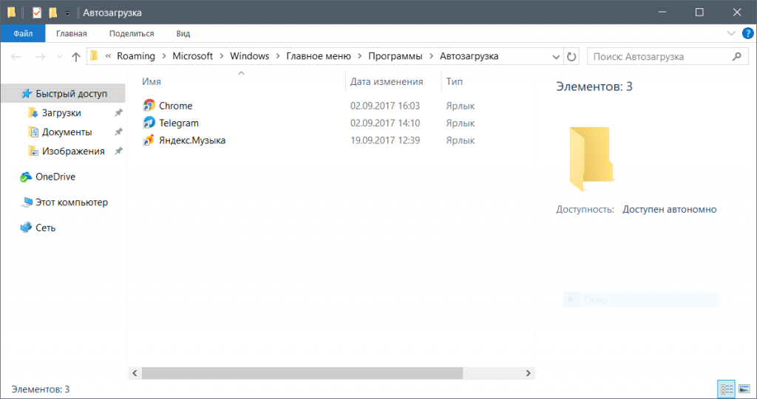The width and height of the screenshot is (757, 399).
Task: Open the Вид ribbon tab
Action: point(183,33)
